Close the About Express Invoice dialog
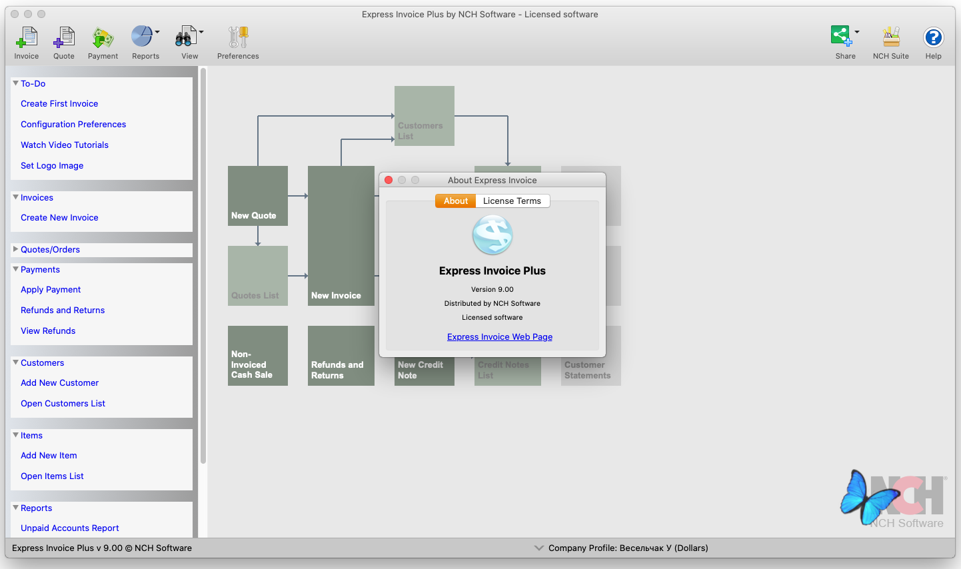Viewport: 961px width, 569px height. click(389, 180)
